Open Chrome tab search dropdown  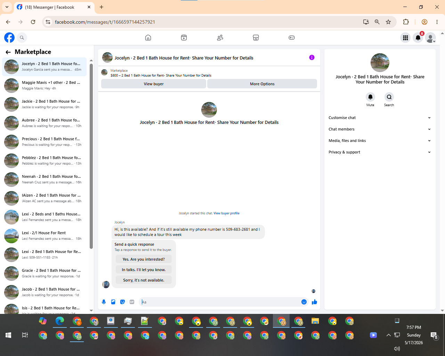coord(7,7)
